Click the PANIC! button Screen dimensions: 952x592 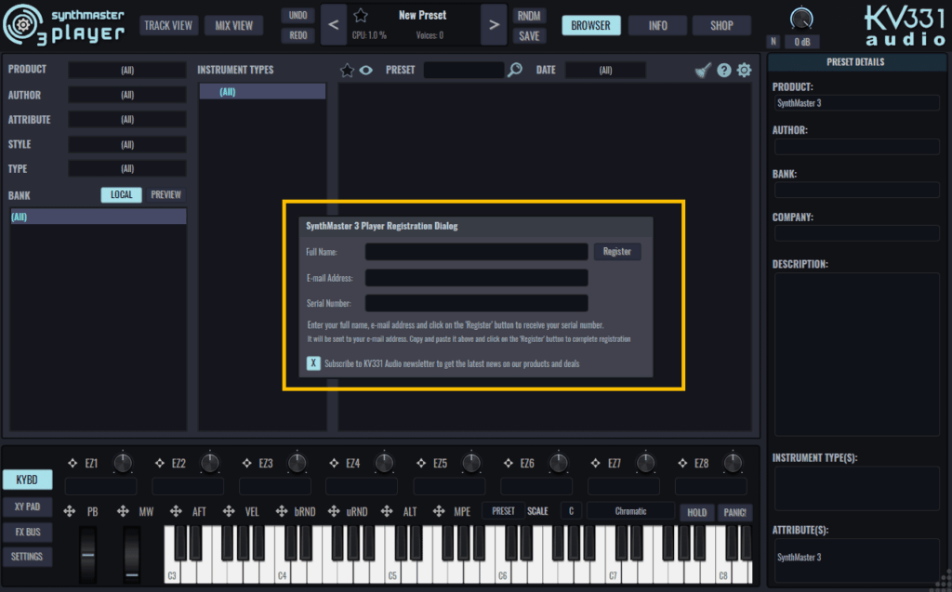click(734, 512)
